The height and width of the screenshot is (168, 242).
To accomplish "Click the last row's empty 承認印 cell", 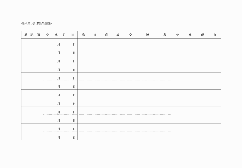I will (32, 132).
